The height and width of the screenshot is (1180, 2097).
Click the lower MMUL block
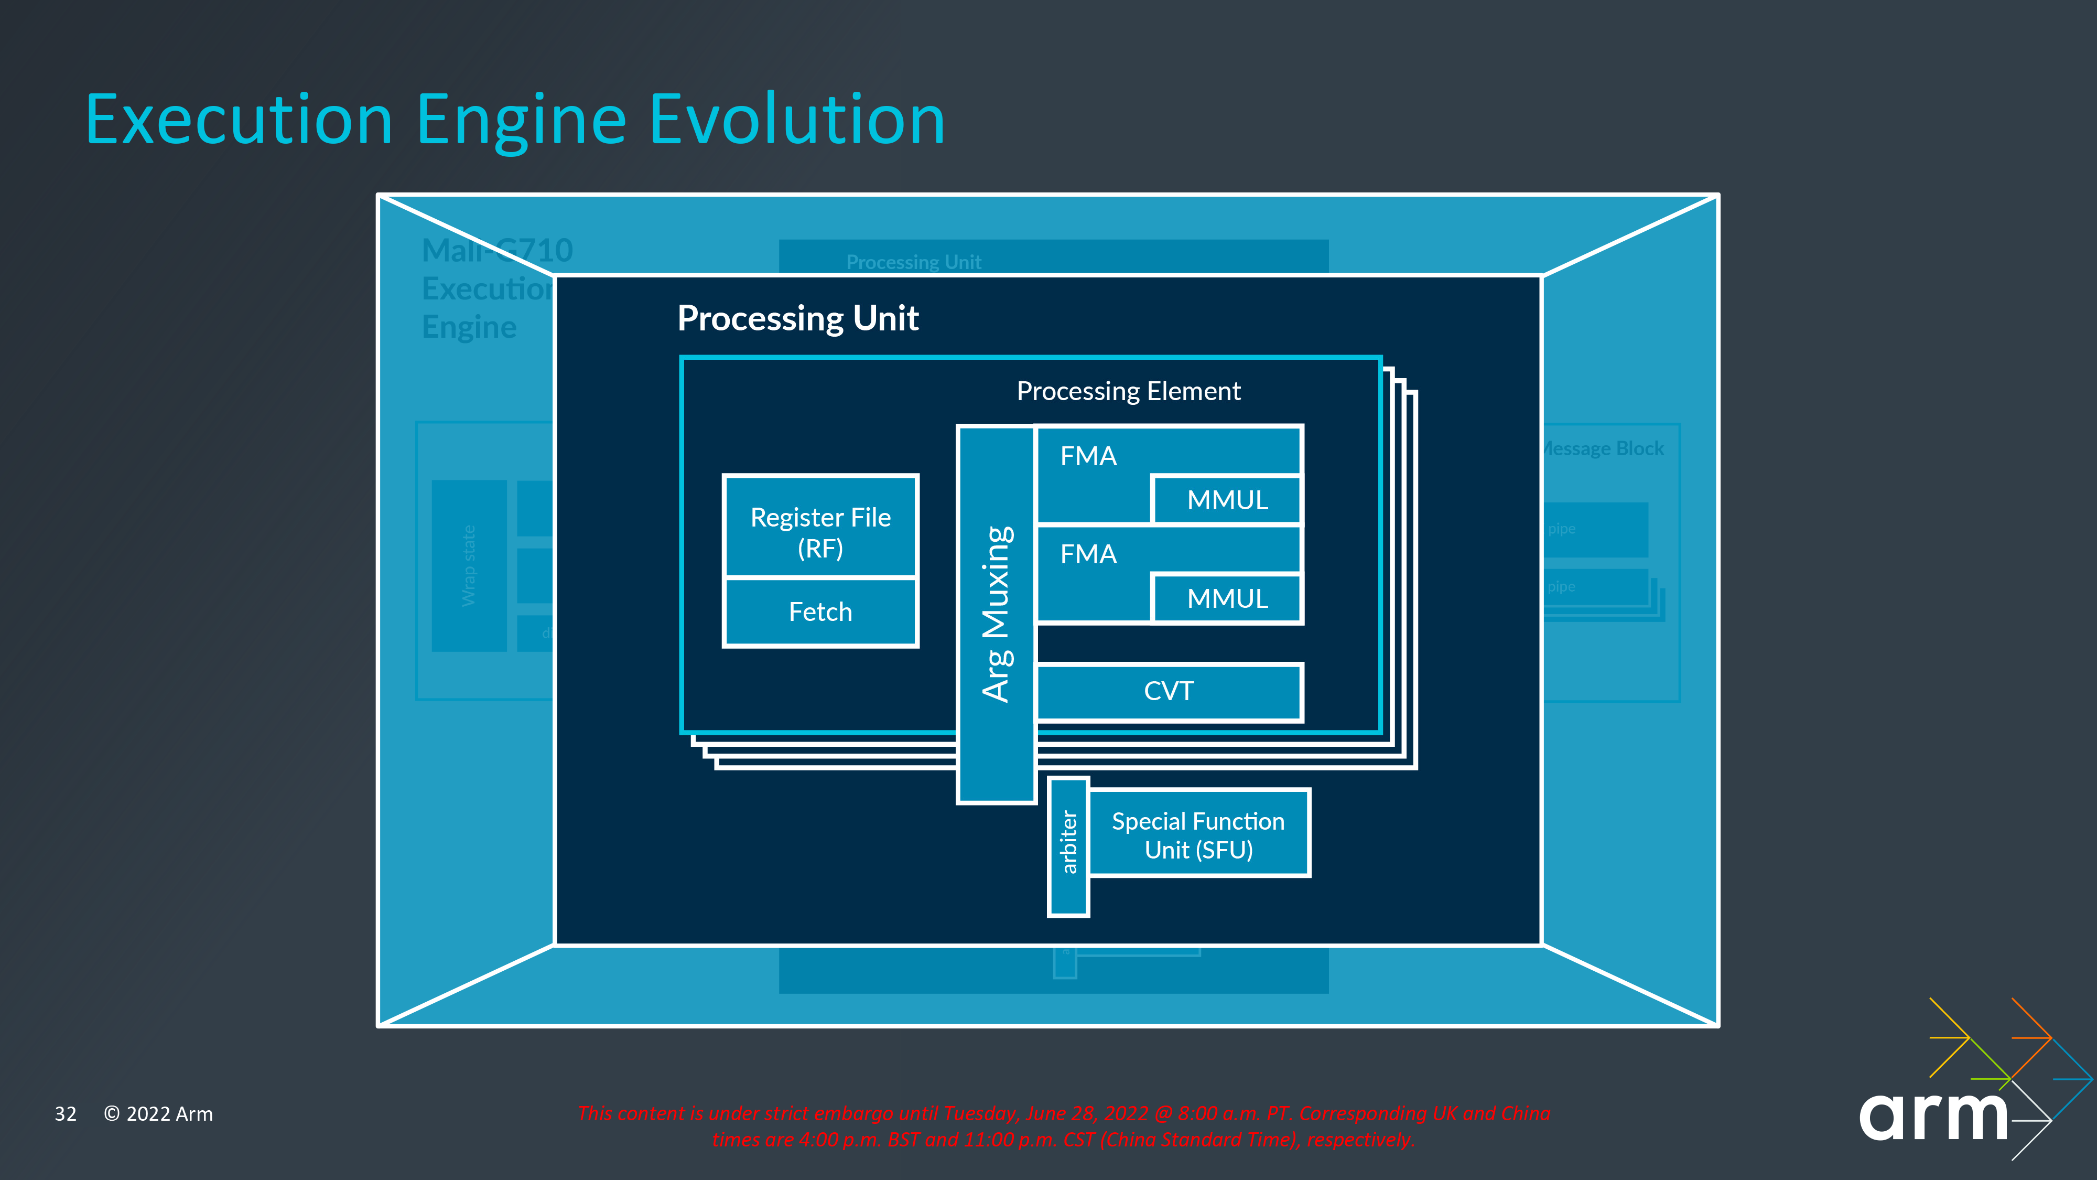(1227, 598)
